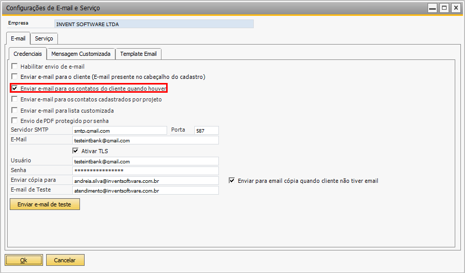
Task: Select the Template Email tab
Action: [x=138, y=54]
